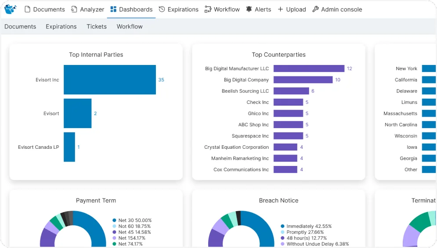Click the Evisort bar with value 2
The image size is (437, 248).
tap(77, 113)
